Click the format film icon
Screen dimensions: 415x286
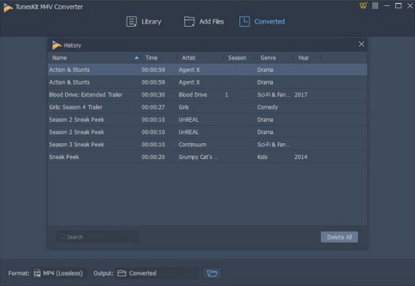(x=37, y=273)
